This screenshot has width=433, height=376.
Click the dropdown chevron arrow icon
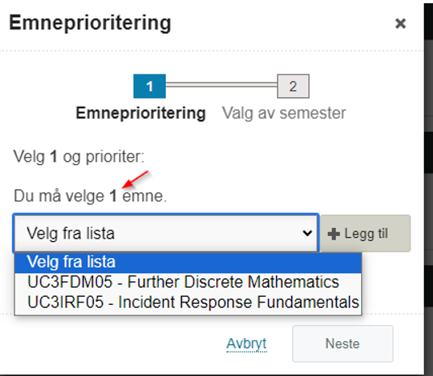coord(307,234)
